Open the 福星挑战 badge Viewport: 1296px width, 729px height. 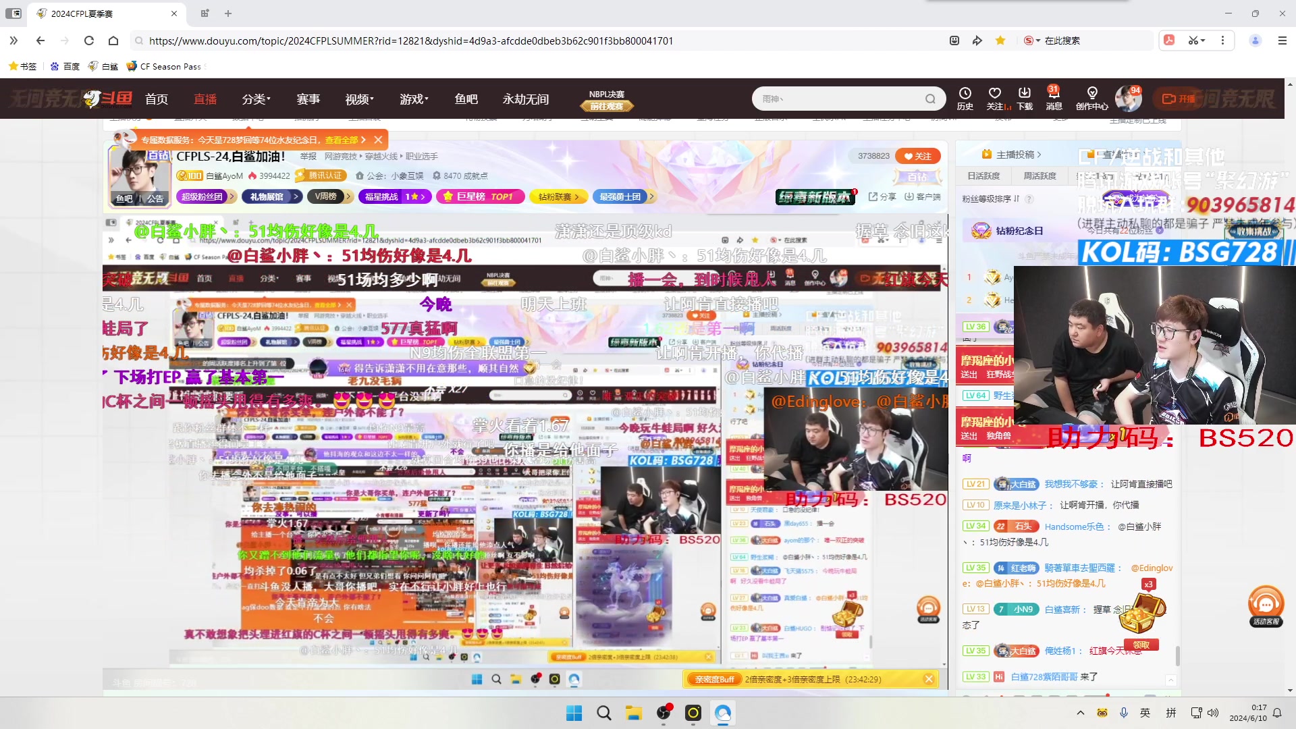pyautogui.click(x=395, y=196)
